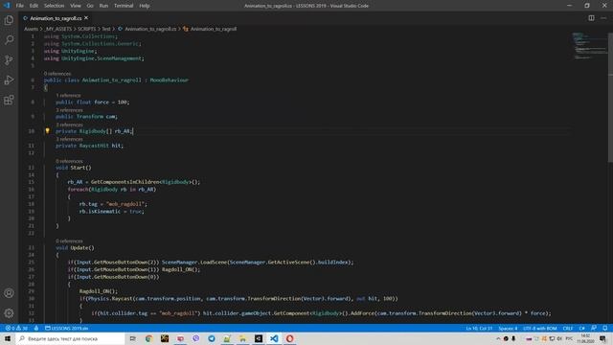Click the MonoBehaviour type on line 6
613x345 pixels.
169,80
